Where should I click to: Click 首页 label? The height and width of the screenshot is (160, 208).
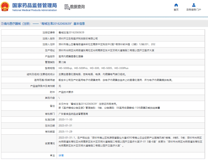coord(176,10)
